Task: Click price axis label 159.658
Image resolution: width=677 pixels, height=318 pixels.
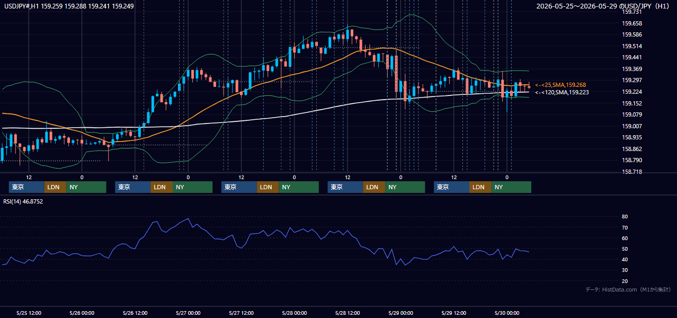Action: pos(632,23)
